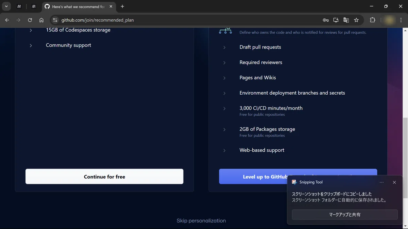Click the translate page icon
Viewport: 408px width, 229px height.
(346, 20)
